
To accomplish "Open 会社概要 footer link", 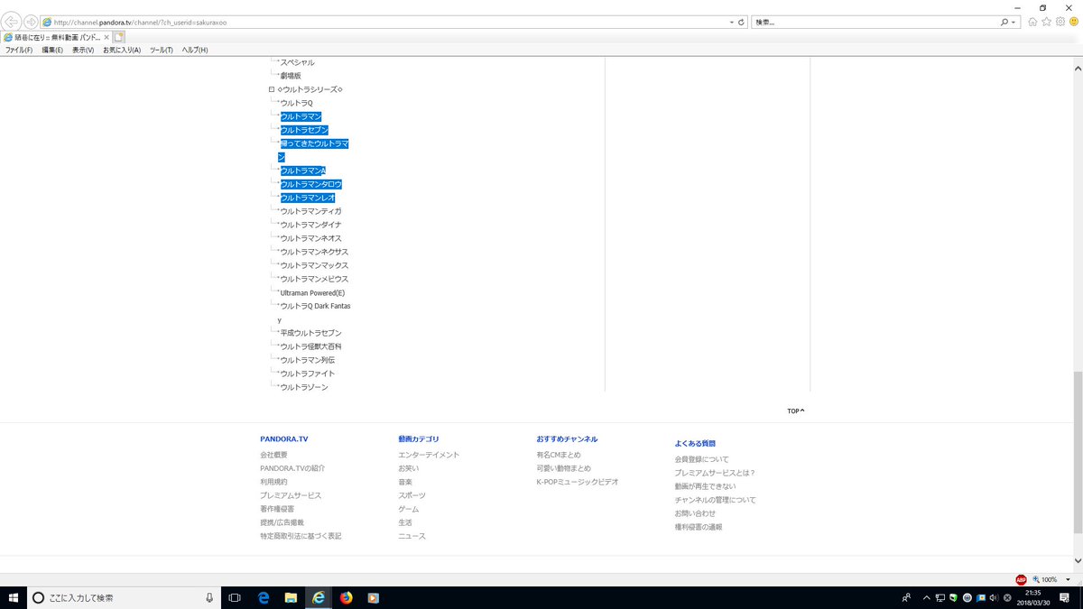I will (x=273, y=455).
